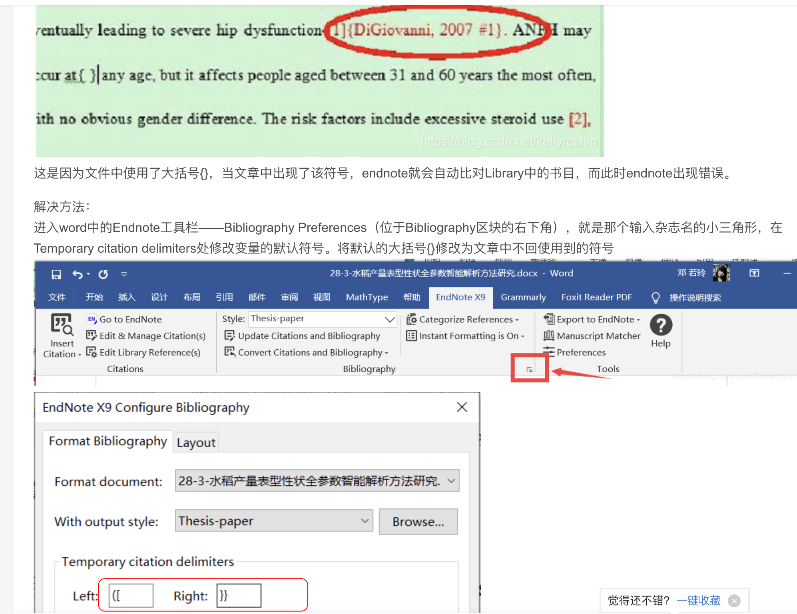Open the EndNote Help icon
Viewport: 797px width, 614px height.
661,325
